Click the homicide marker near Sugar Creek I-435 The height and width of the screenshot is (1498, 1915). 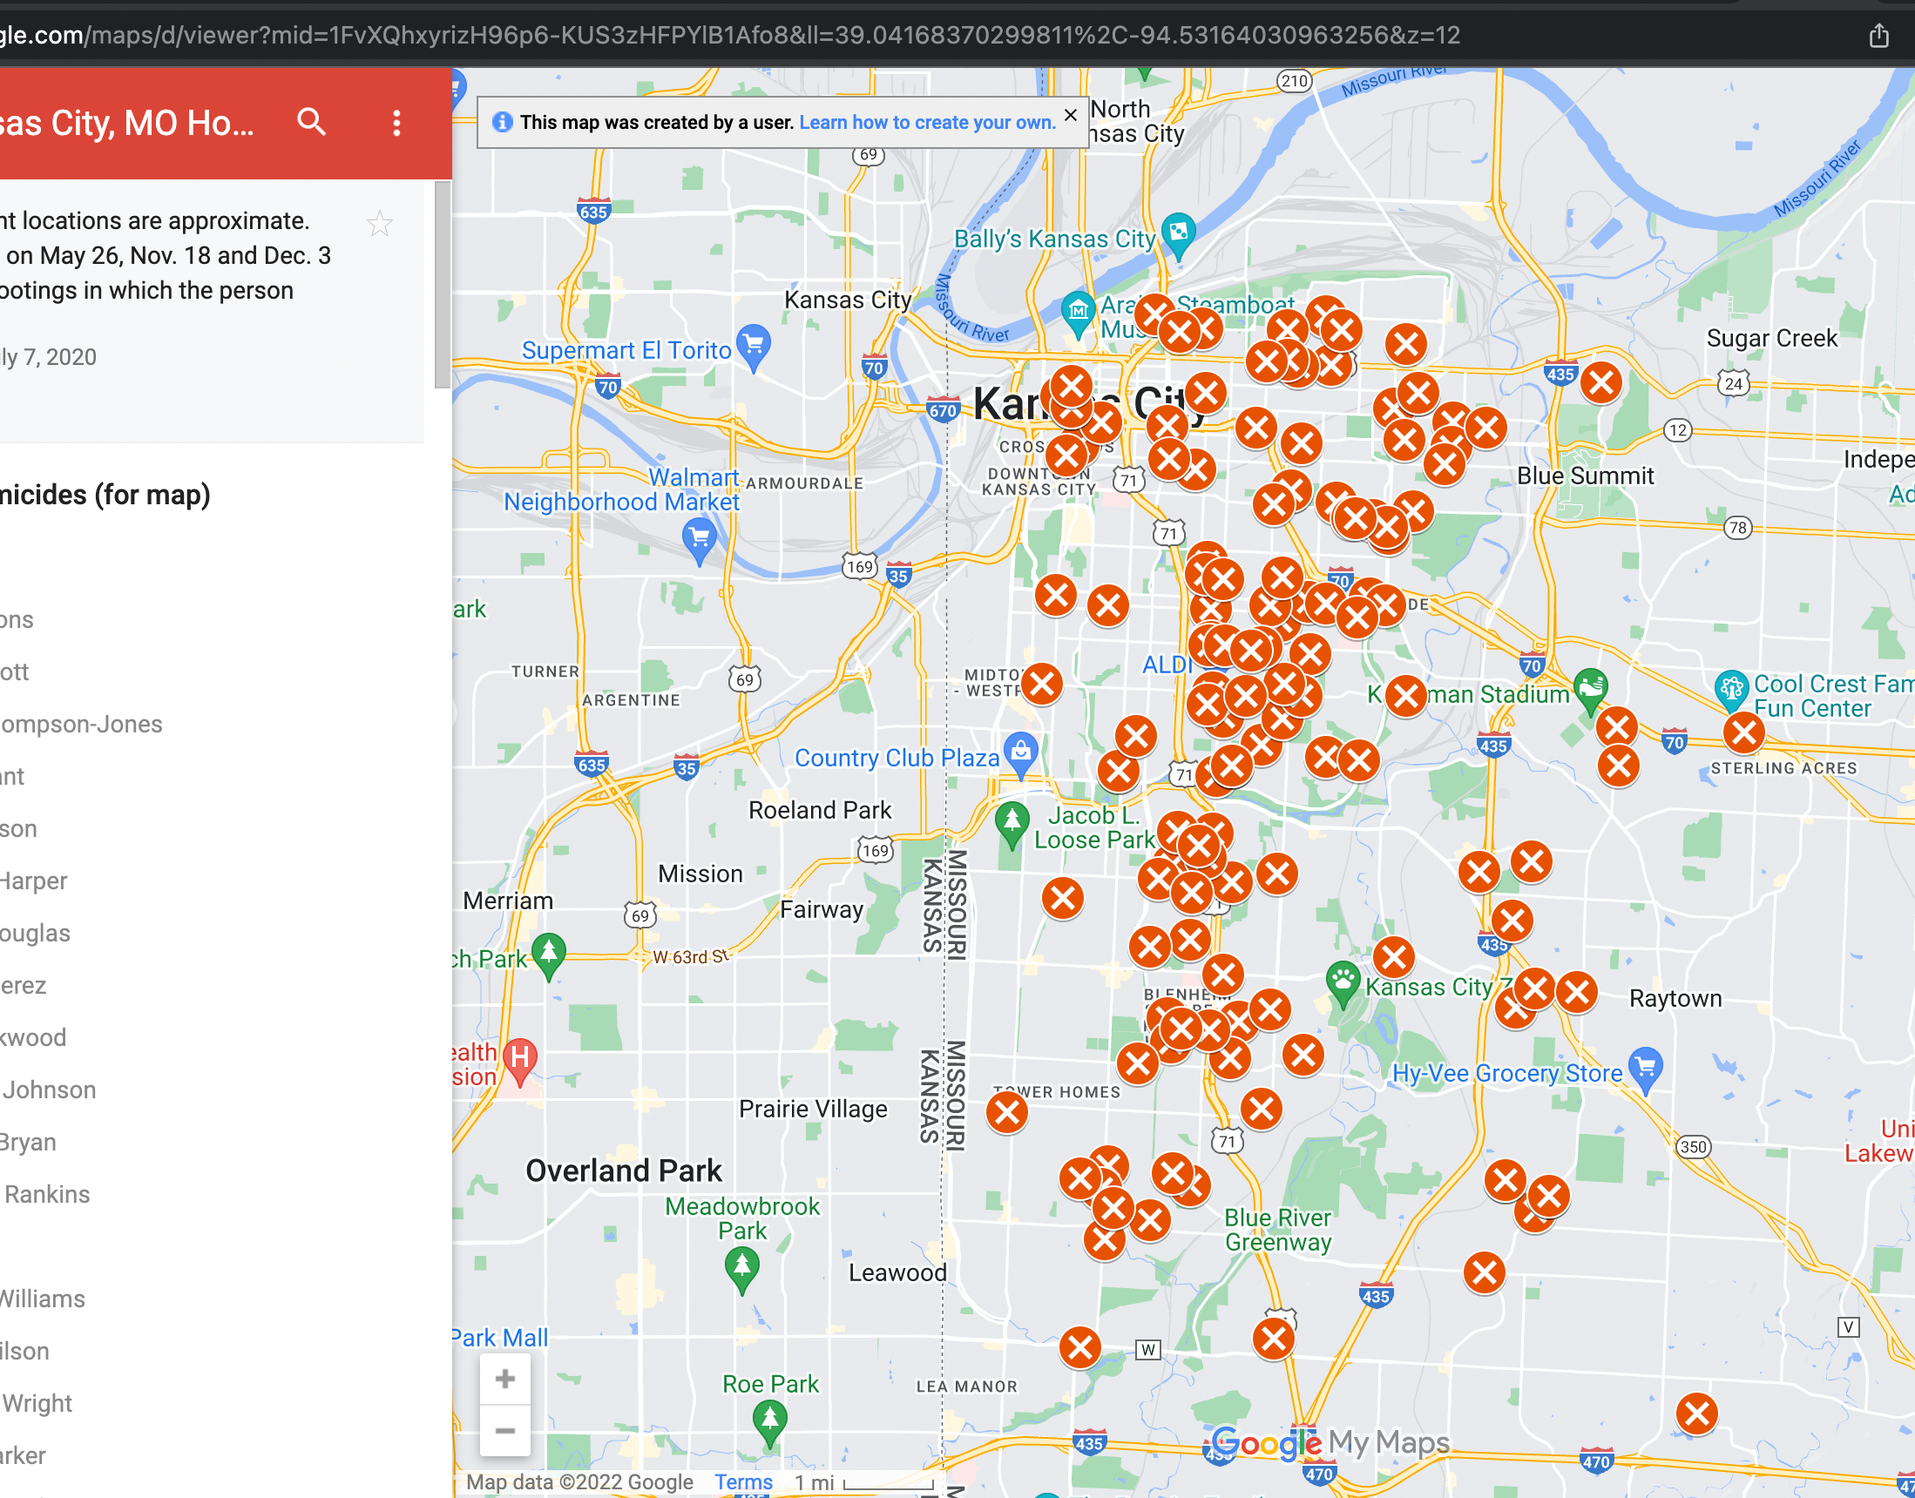point(1601,383)
